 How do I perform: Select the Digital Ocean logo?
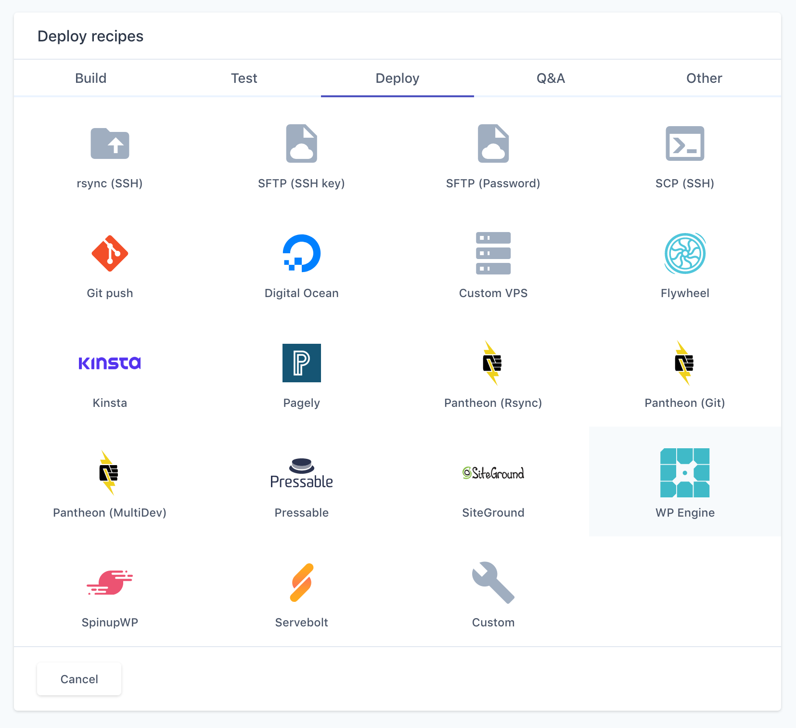[x=302, y=253]
